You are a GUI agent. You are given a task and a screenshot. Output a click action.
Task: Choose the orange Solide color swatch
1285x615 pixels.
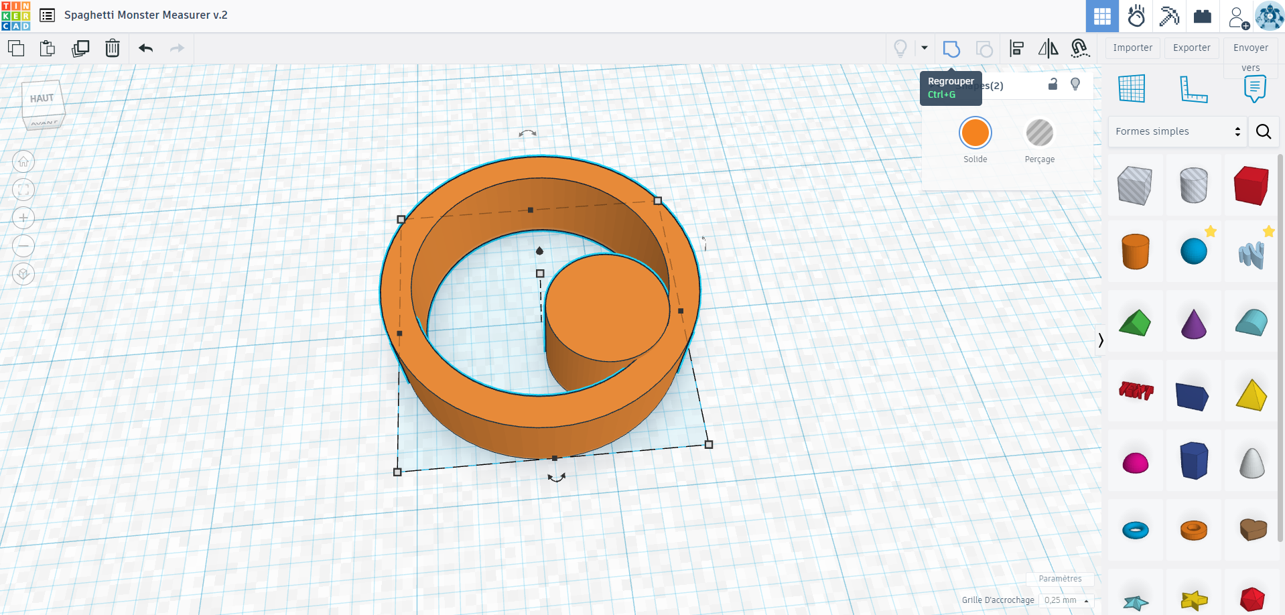tap(975, 133)
